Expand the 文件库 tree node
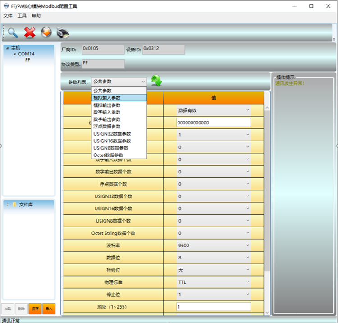 [8, 205]
